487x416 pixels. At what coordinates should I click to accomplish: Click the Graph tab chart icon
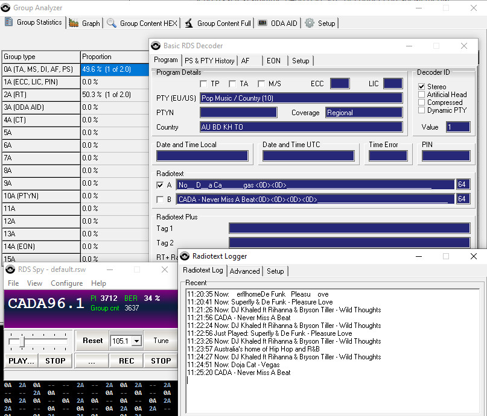point(74,23)
